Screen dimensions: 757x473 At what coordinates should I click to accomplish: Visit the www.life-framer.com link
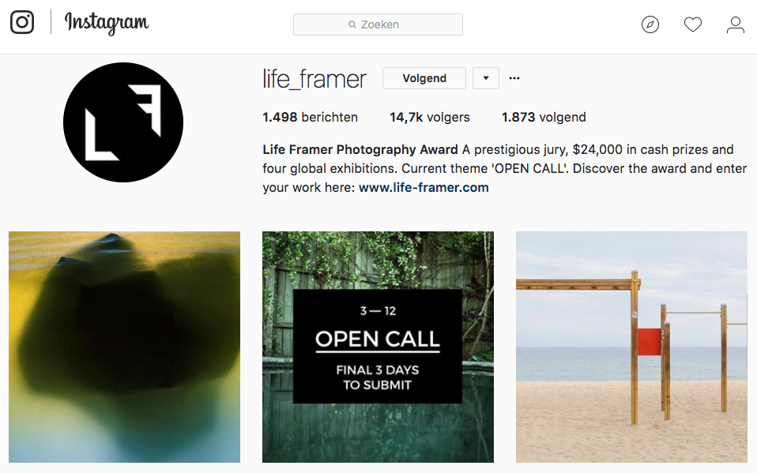[424, 187]
